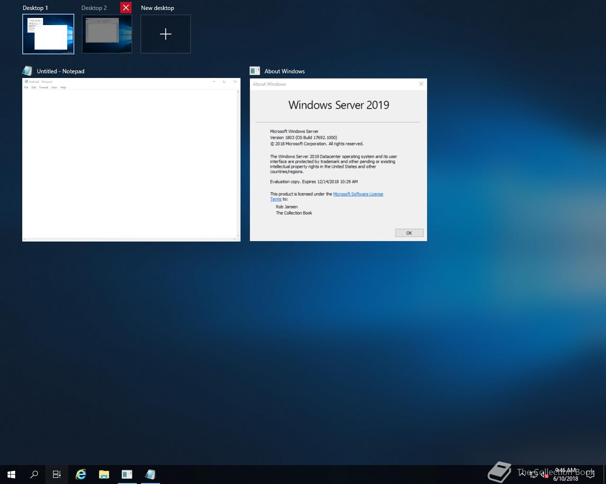Open taskbar Search magnifier

(34, 474)
